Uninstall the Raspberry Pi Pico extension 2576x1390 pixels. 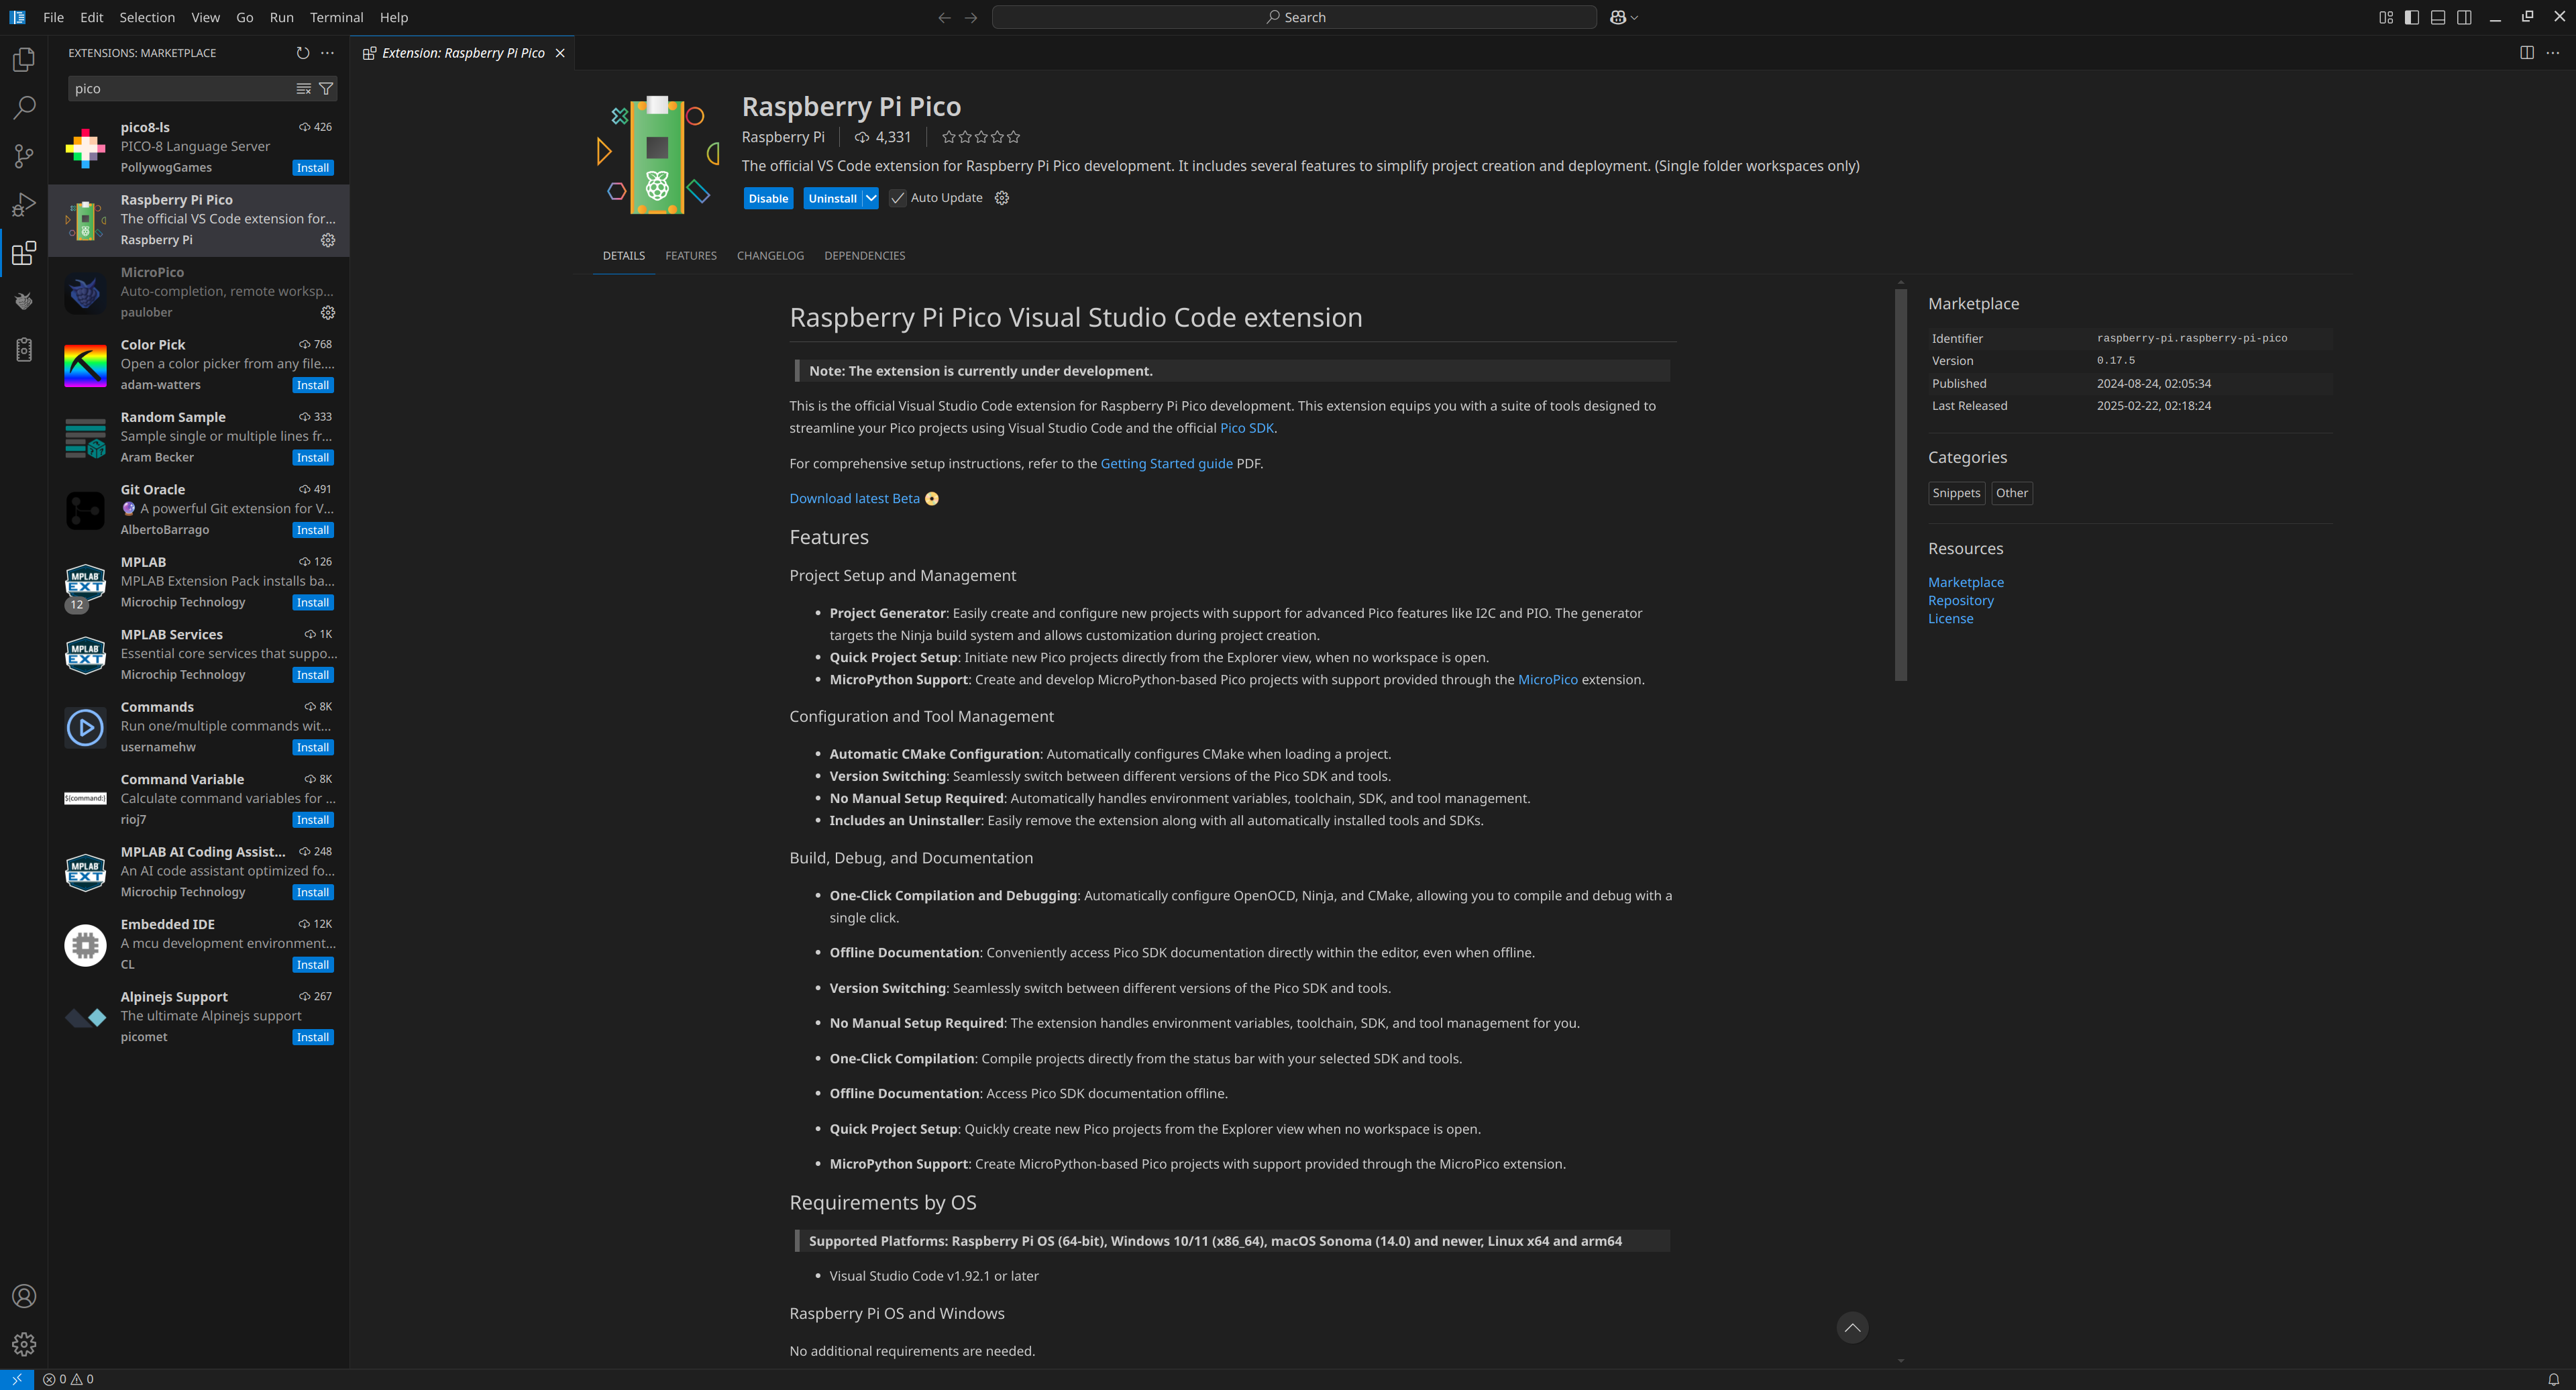pyautogui.click(x=832, y=198)
